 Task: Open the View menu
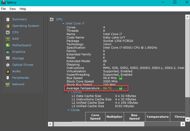click(x=13, y=9)
